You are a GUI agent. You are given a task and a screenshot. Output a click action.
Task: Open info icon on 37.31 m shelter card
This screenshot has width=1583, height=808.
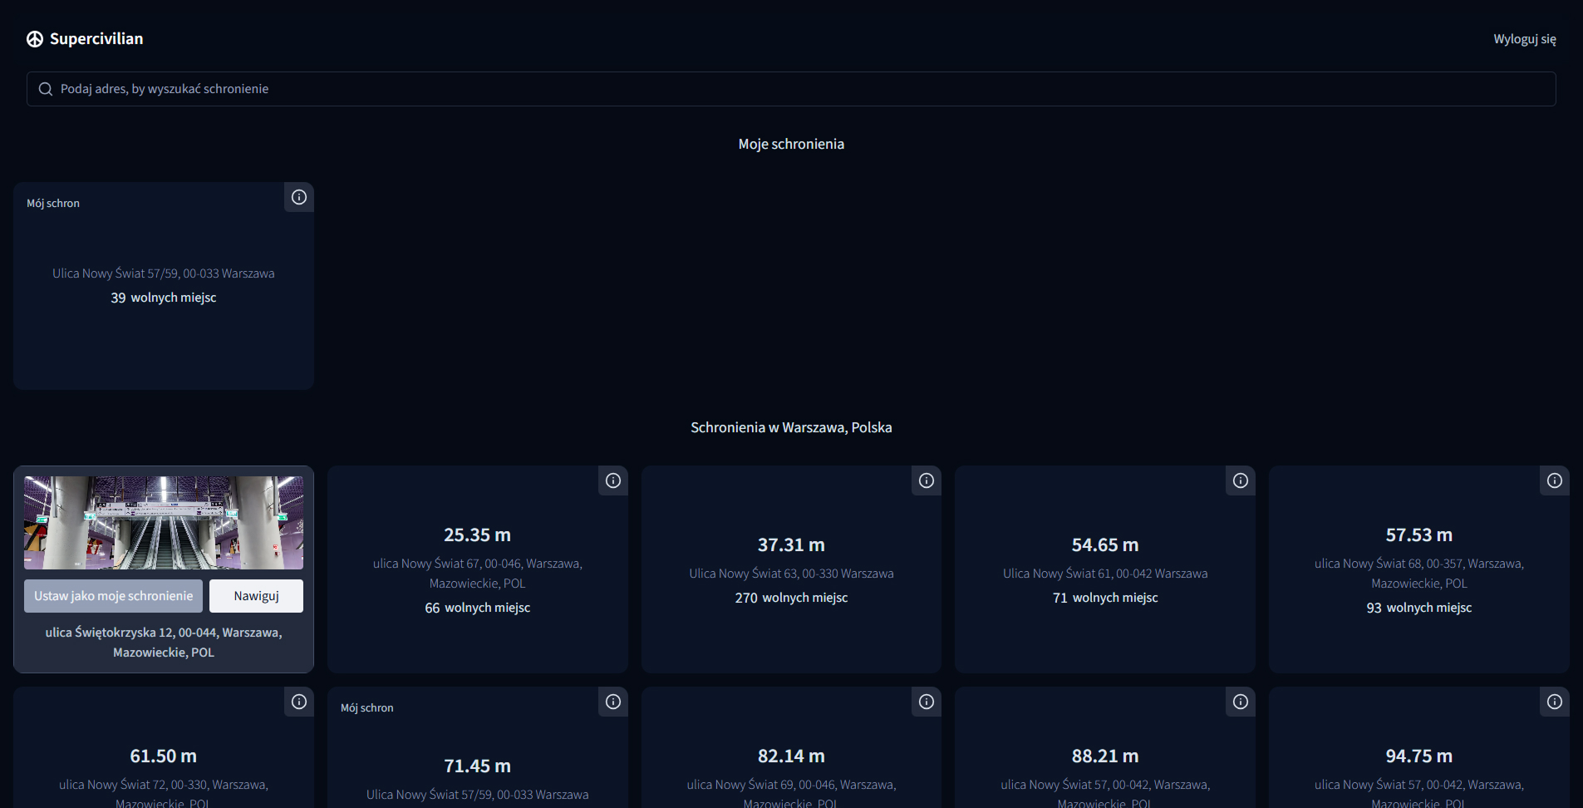(927, 480)
